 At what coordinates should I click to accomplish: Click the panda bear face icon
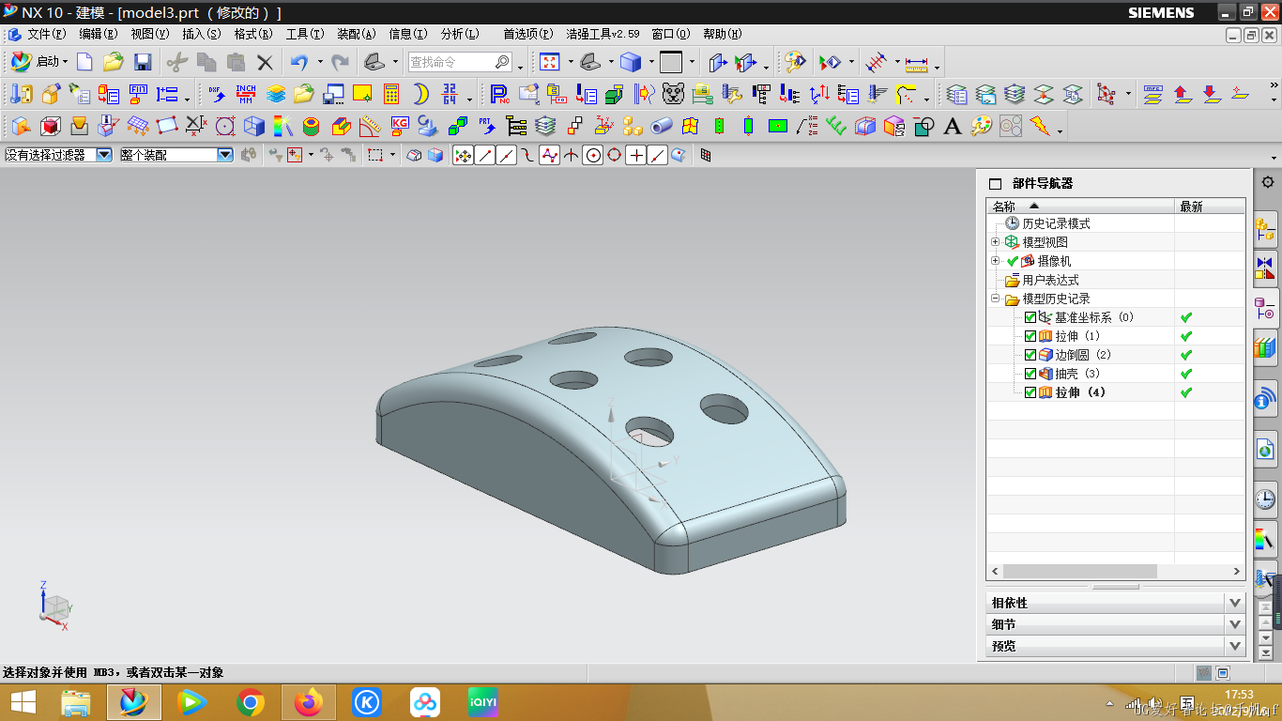point(673,94)
